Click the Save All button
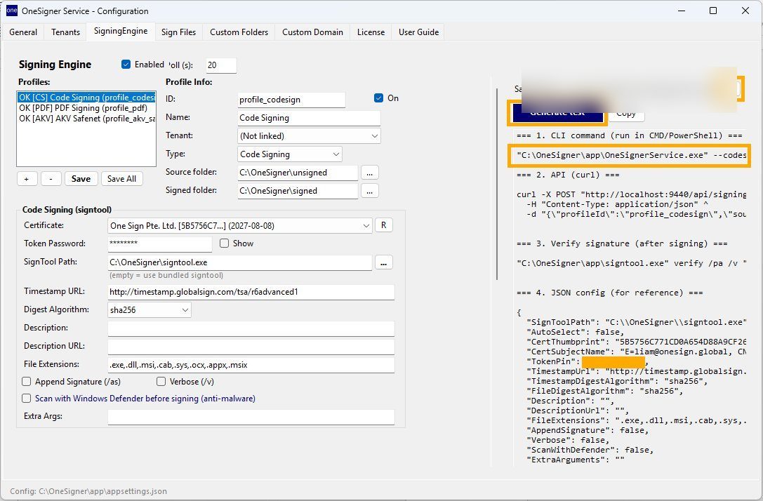This screenshot has height=501, width=763. point(121,178)
